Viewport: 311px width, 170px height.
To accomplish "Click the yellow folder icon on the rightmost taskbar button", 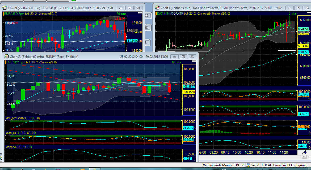I will [x=95, y=169].
